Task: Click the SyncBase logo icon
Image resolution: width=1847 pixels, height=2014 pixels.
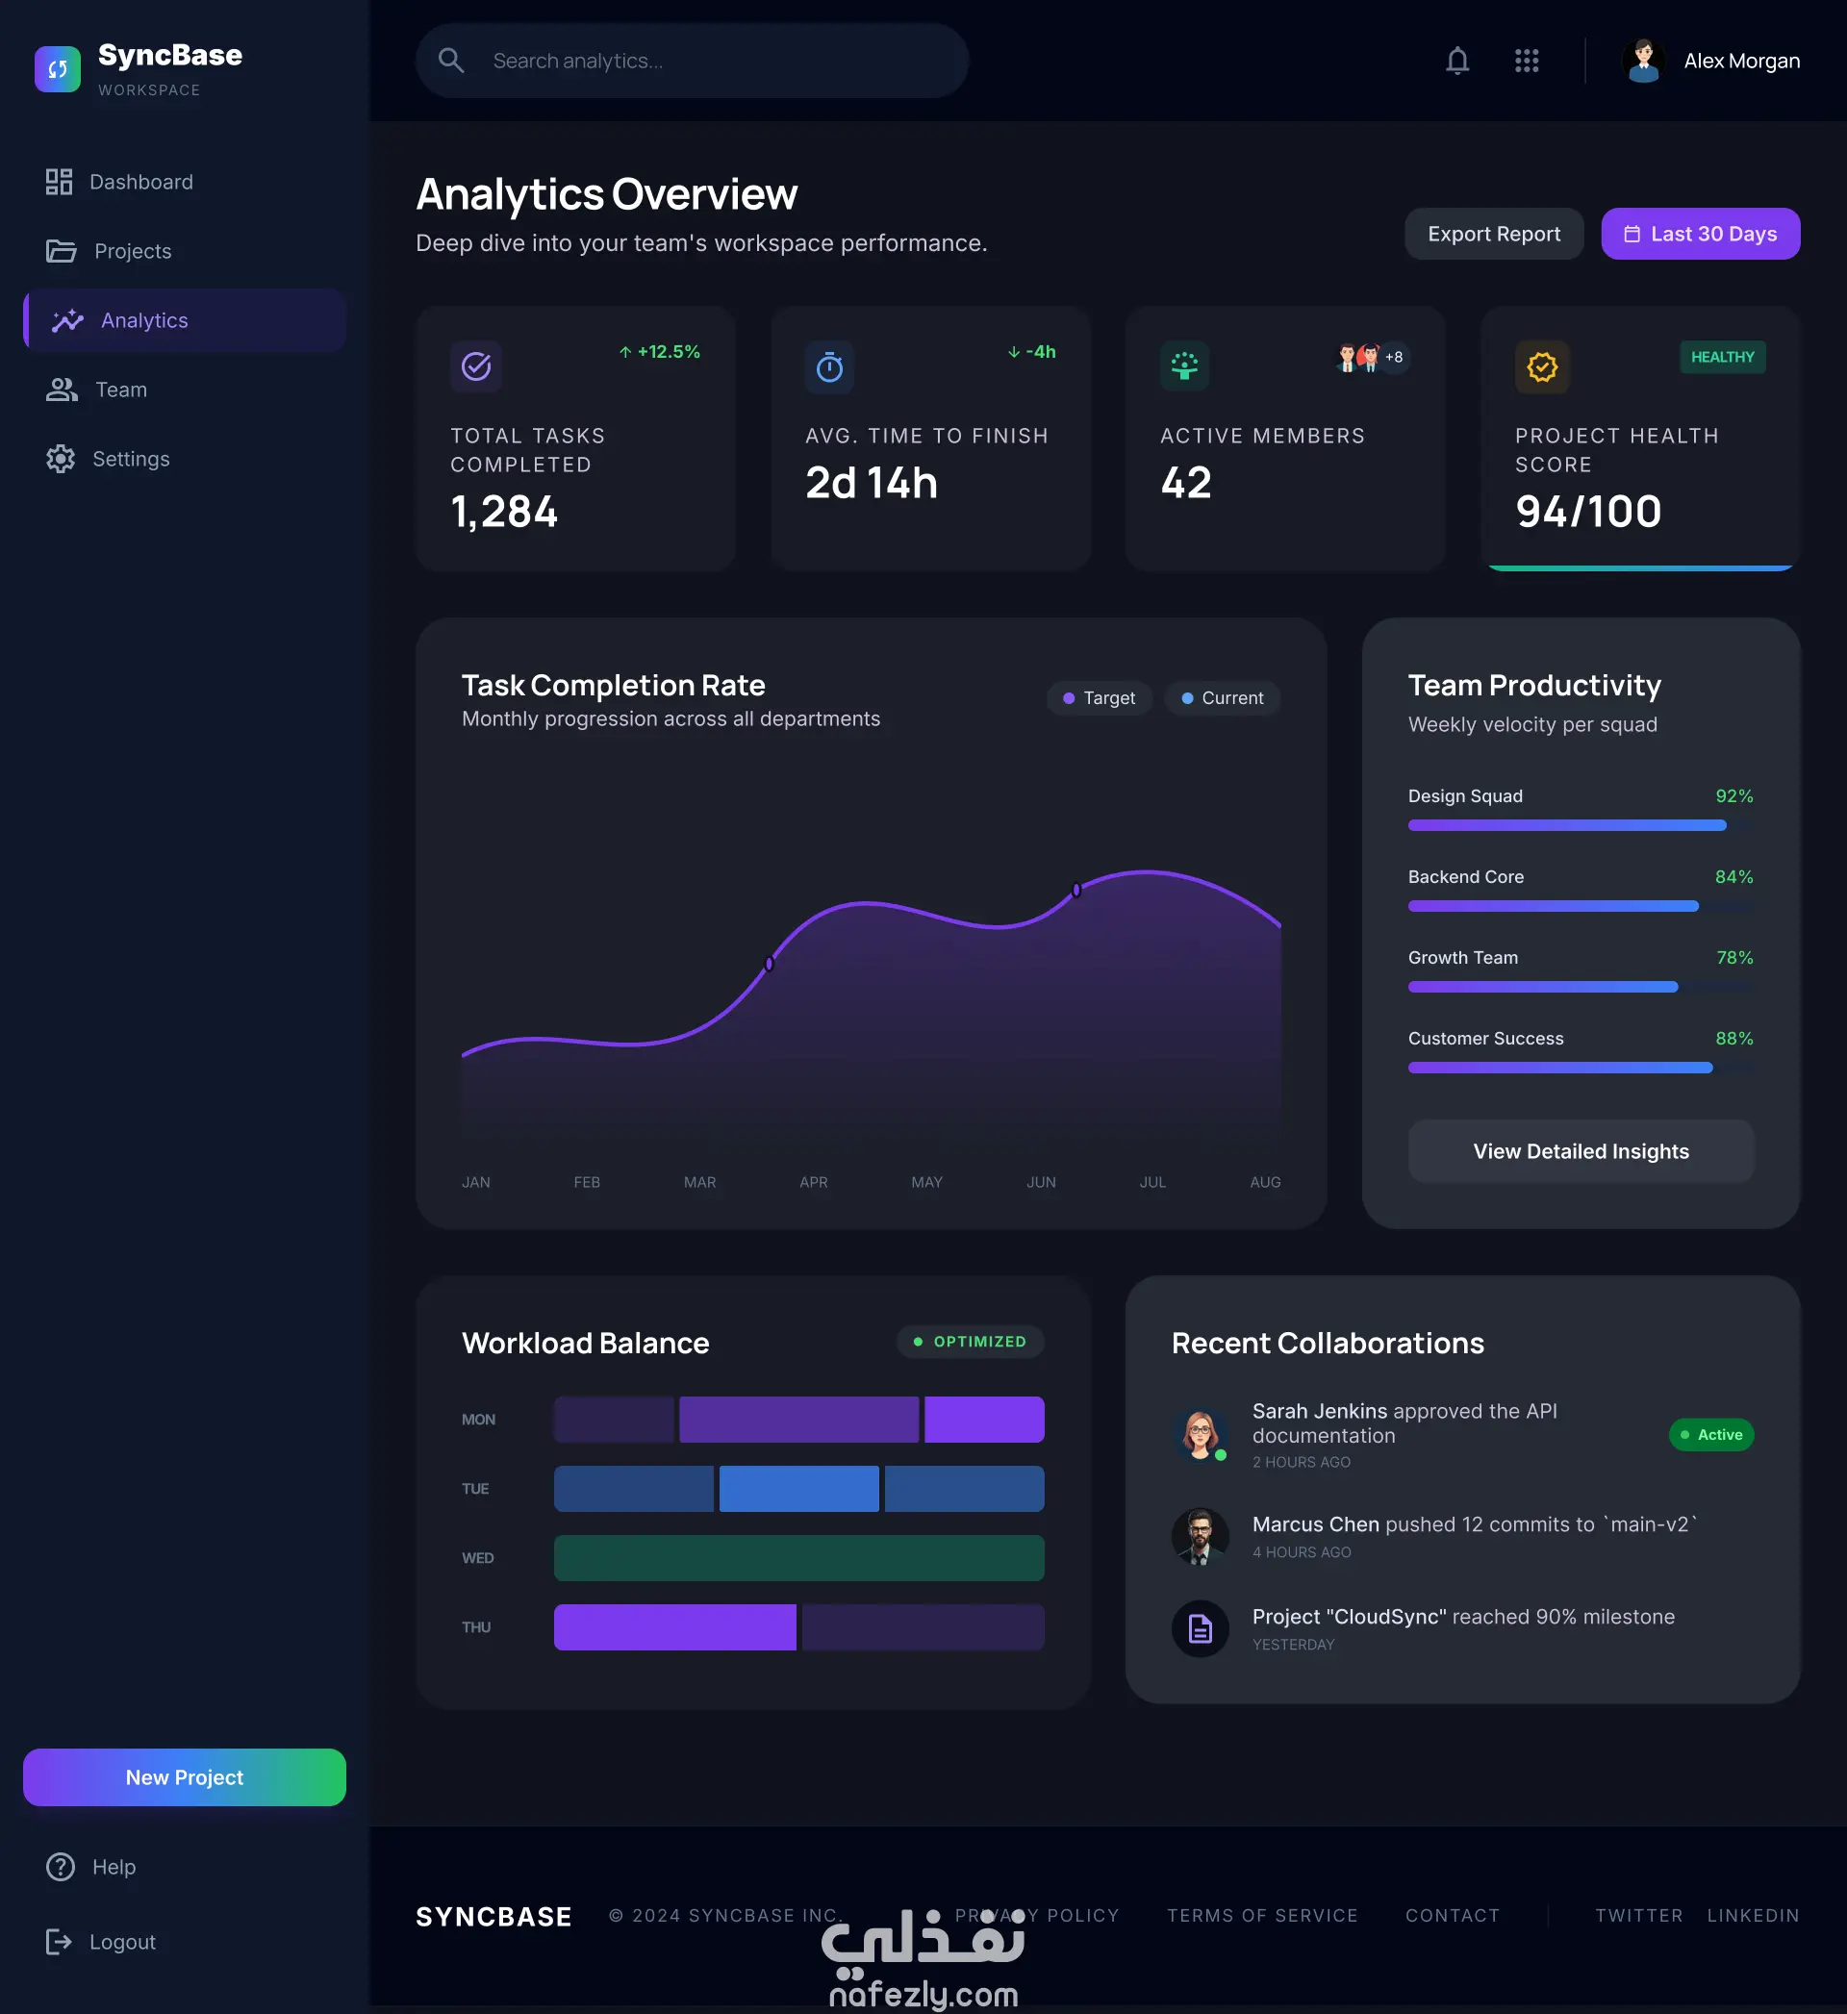Action: [58, 69]
